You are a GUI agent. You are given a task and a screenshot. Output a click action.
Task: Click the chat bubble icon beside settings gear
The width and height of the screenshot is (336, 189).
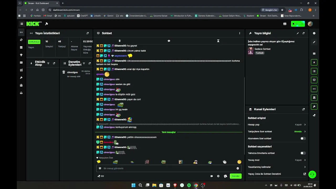pyautogui.click(x=212, y=176)
